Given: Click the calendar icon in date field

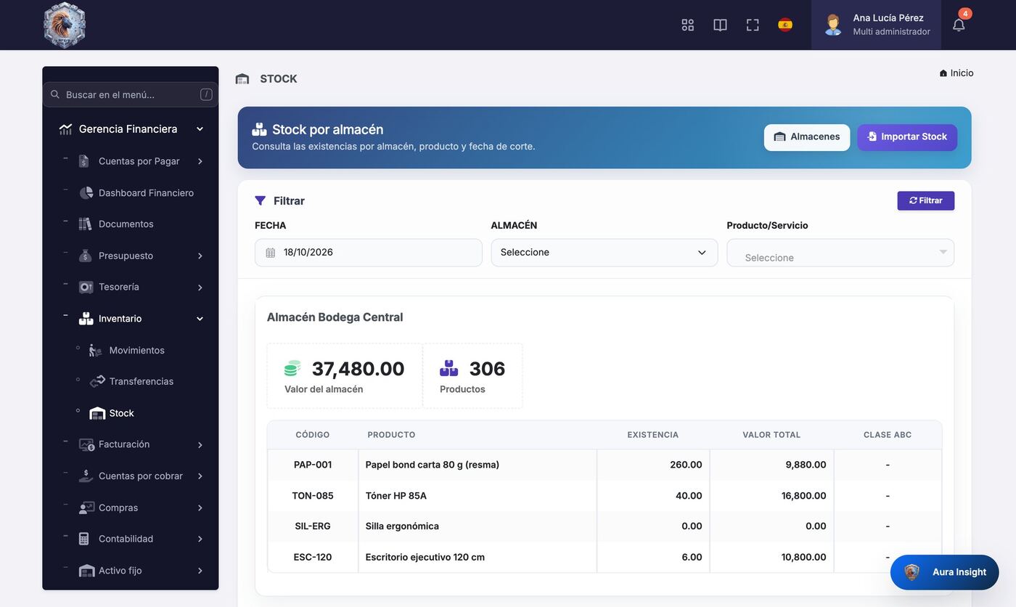Looking at the screenshot, I should [271, 253].
